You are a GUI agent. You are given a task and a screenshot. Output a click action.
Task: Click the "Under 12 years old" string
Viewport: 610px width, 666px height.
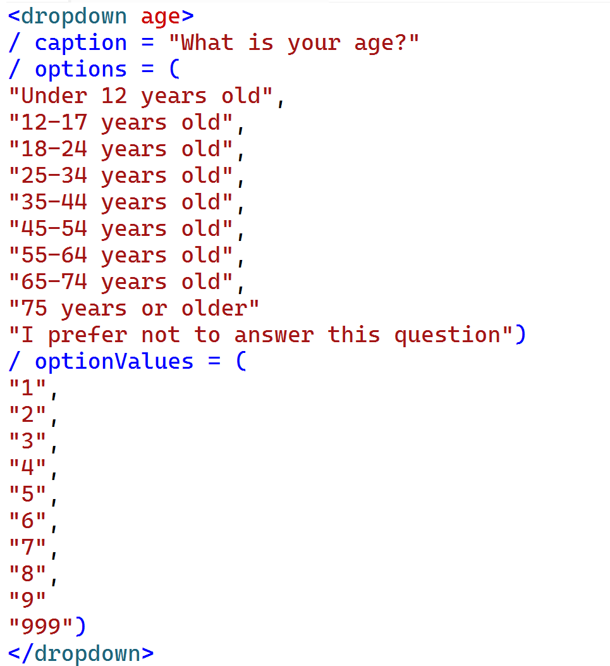(x=141, y=96)
